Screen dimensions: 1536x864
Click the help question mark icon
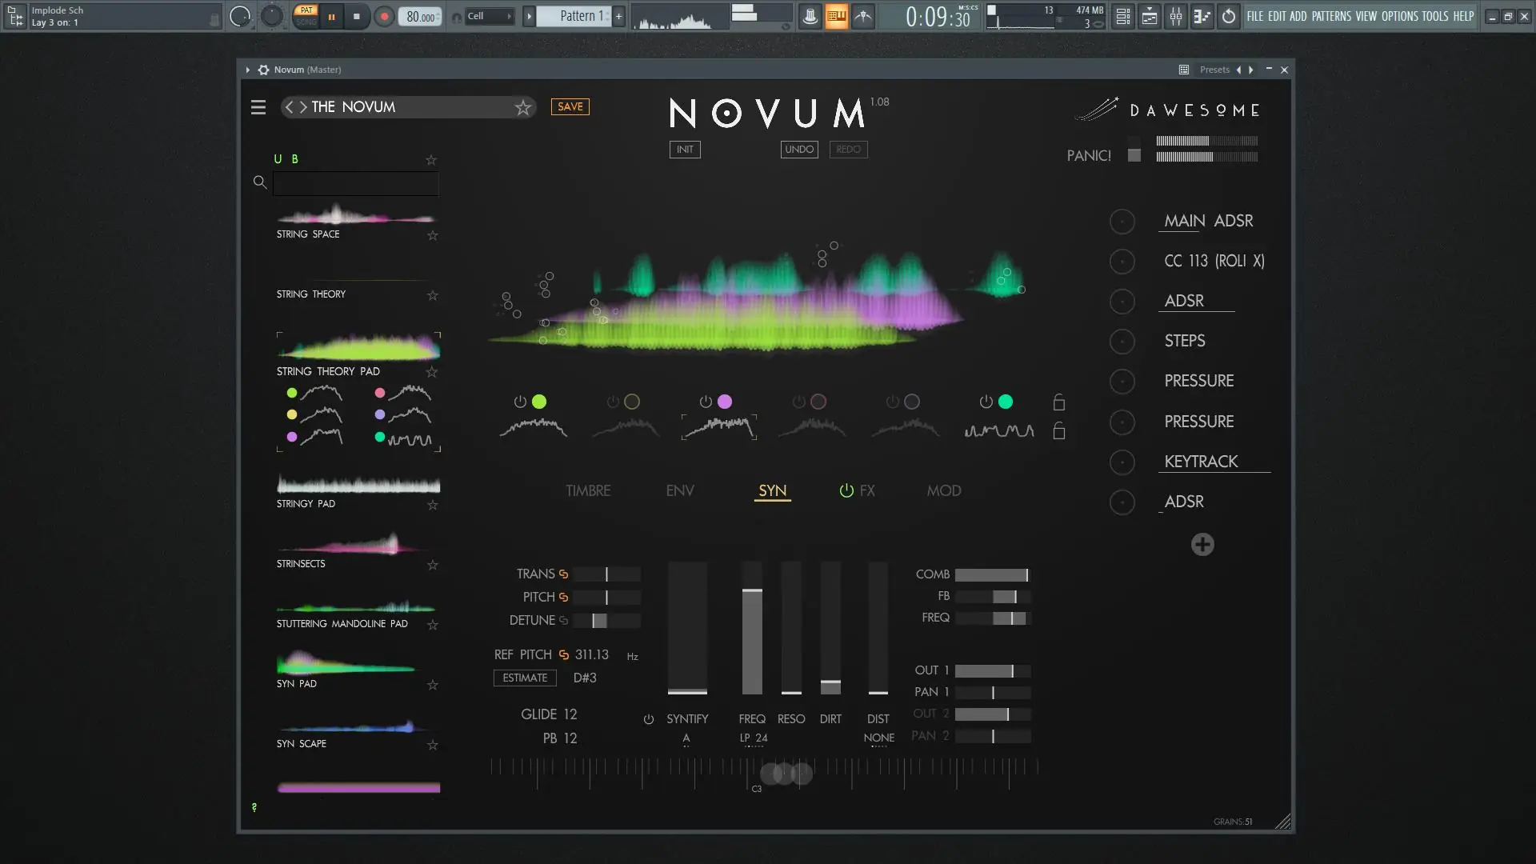point(254,808)
